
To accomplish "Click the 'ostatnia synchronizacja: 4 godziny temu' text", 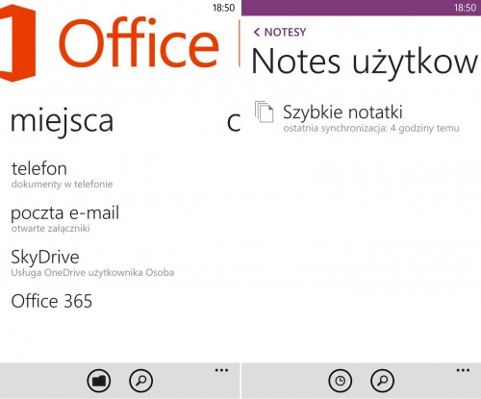I will pos(371,128).
